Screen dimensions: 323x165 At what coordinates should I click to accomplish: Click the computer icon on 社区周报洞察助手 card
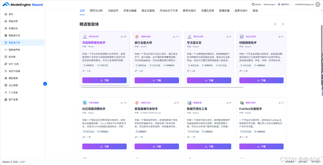[x=85, y=103]
